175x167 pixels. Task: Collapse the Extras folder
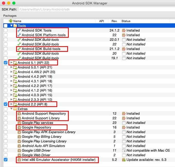click(x=11, y=109)
